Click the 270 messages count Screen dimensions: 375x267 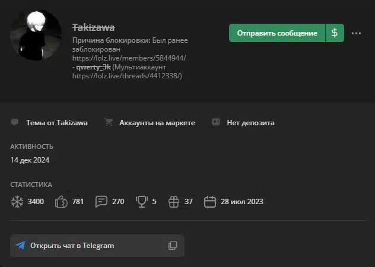(118, 202)
